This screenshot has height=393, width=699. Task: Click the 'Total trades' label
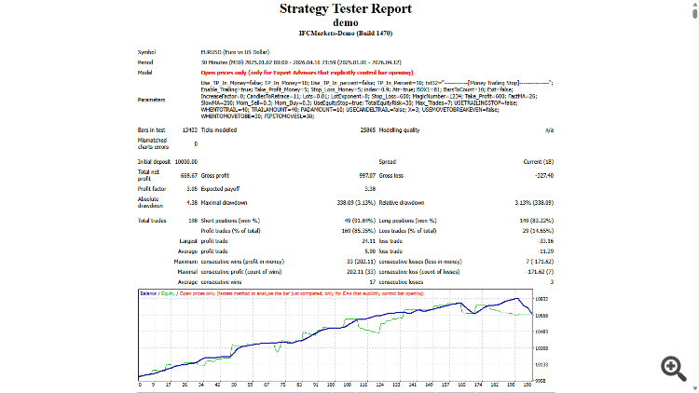(x=152, y=221)
